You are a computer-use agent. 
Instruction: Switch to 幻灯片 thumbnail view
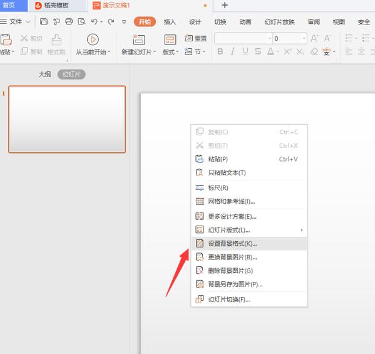click(x=71, y=74)
